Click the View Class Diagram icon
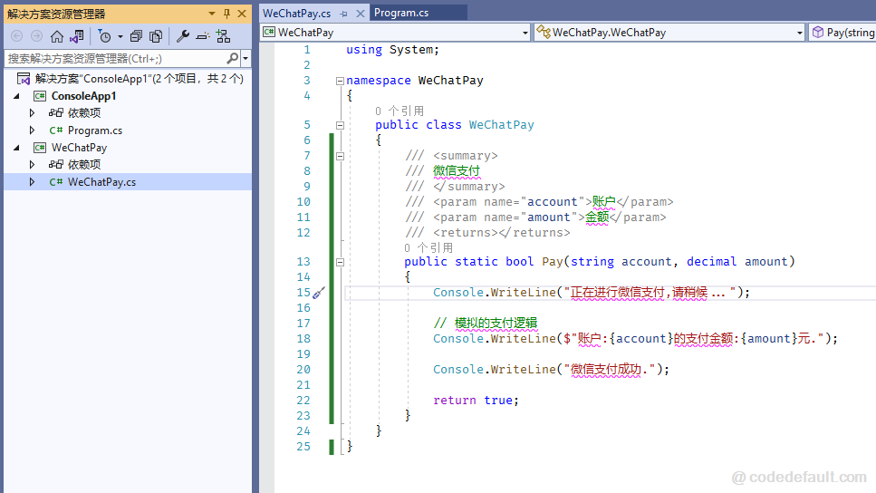The width and height of the screenshot is (876, 493). click(223, 36)
